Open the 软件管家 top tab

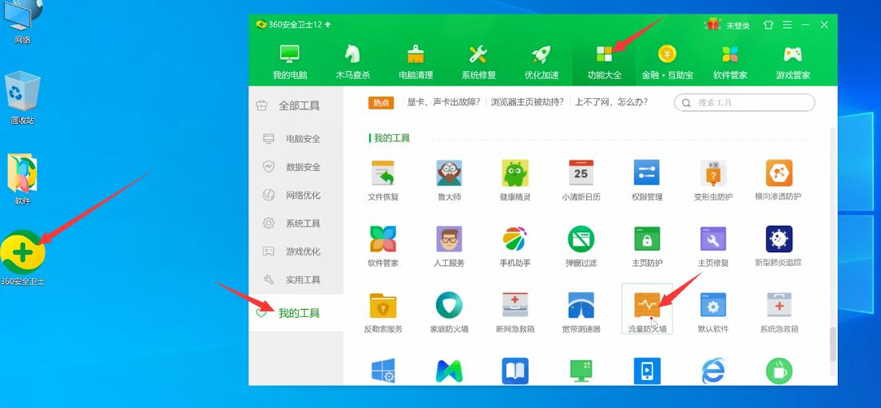pyautogui.click(x=730, y=61)
